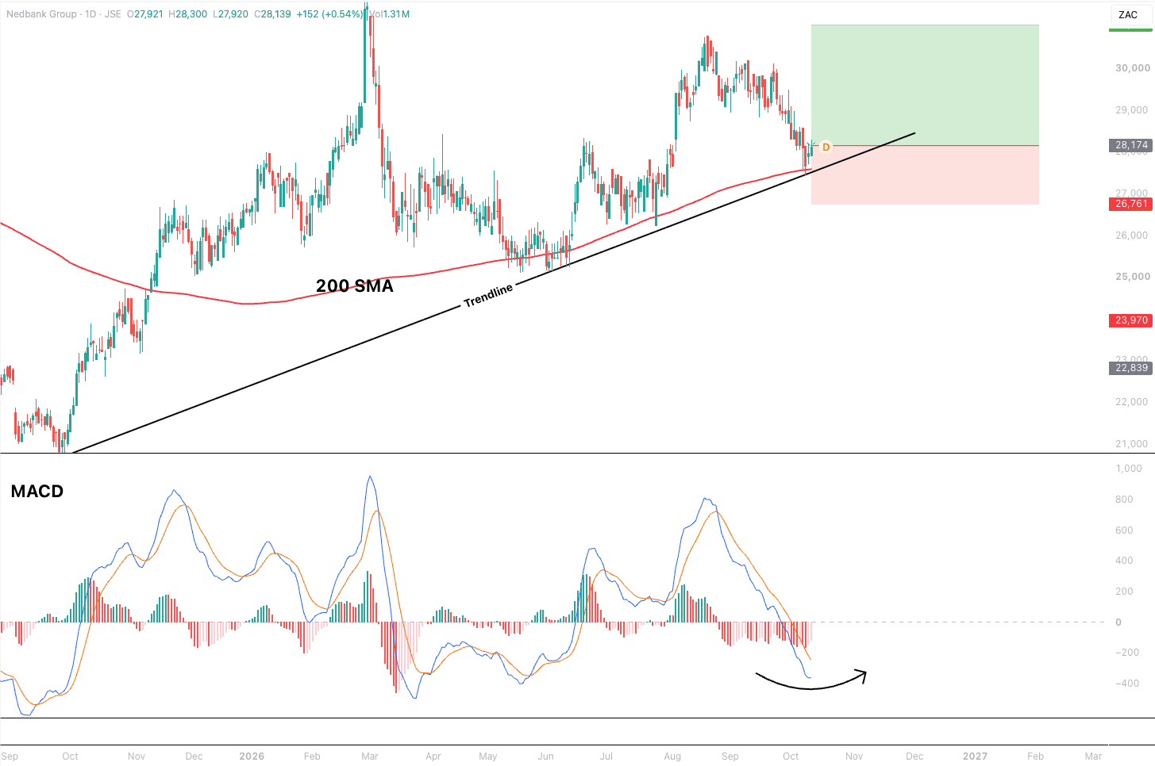Select the red stop-loss zone
This screenshot has height=766, width=1155.
click(925, 175)
